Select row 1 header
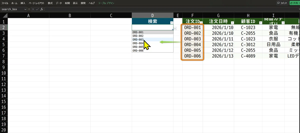The height and width of the screenshot is (133, 300). click(x=4, y=21)
